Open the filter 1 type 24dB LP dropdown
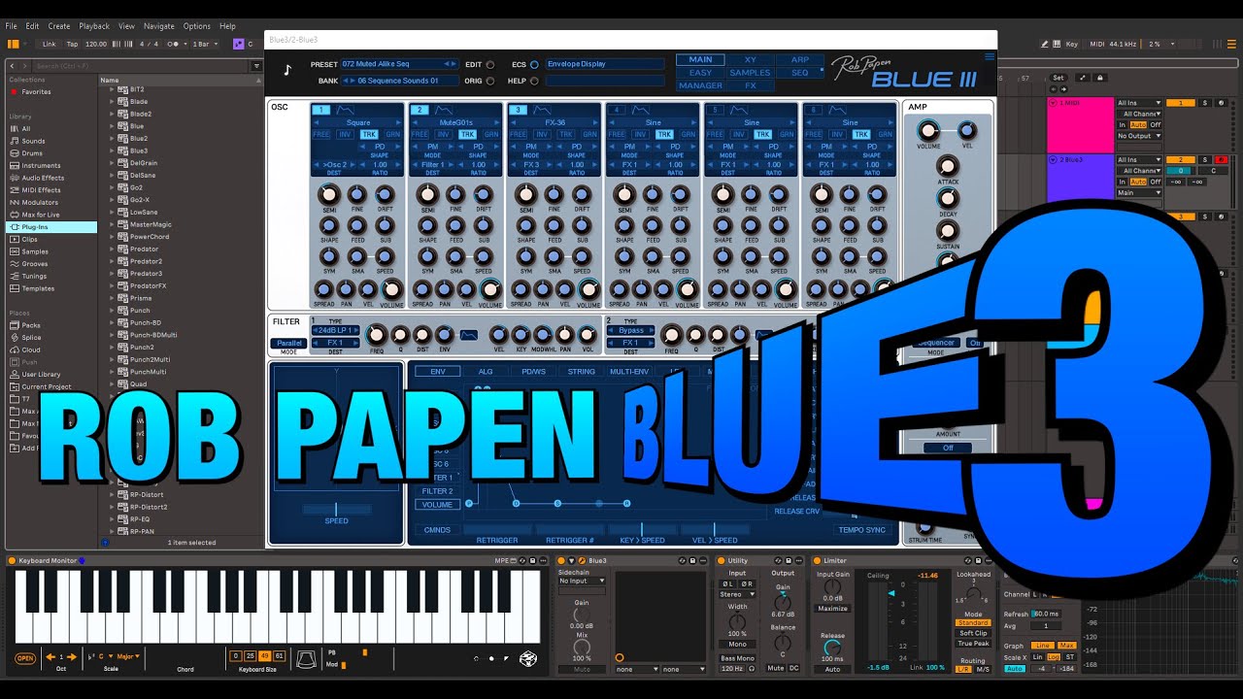1243x699 pixels. [335, 330]
